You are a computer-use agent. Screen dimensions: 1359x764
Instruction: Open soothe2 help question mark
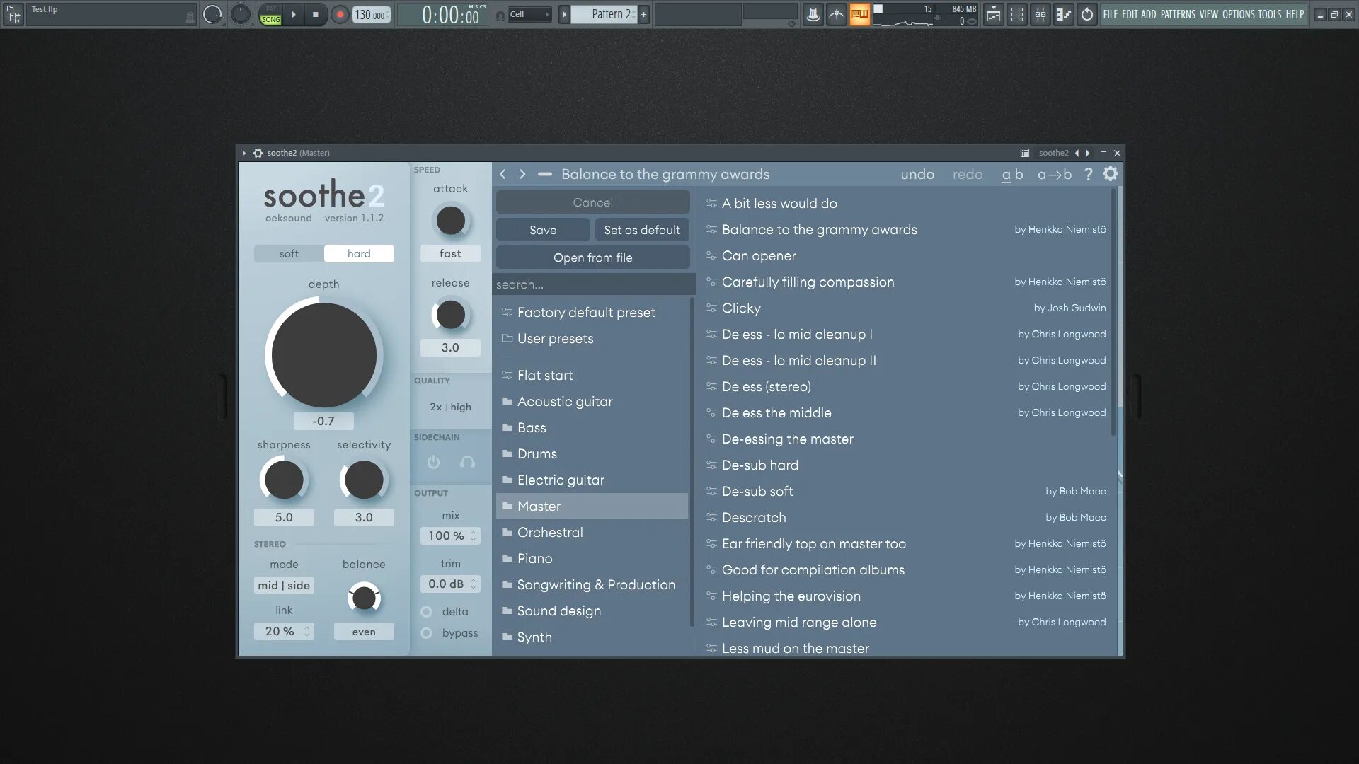pyautogui.click(x=1089, y=174)
